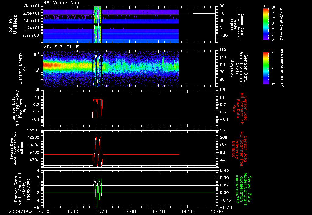Click the 20:00 time tick label
This screenshot has height=215, width=312.
[x=216, y=211]
